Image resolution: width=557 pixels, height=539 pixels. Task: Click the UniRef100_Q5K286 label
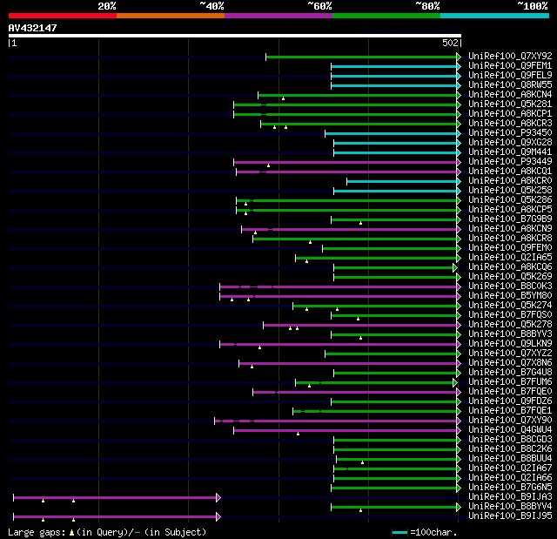[510, 200]
